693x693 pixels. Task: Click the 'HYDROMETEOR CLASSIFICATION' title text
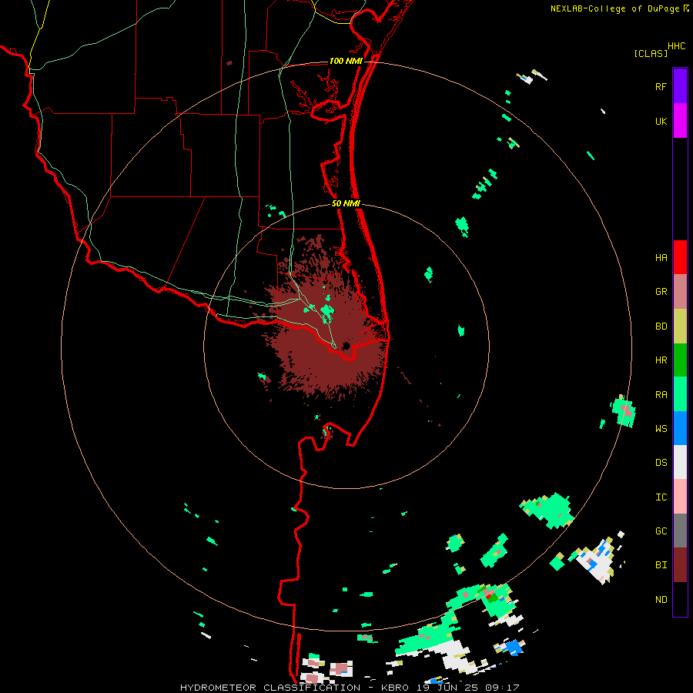tap(270, 688)
